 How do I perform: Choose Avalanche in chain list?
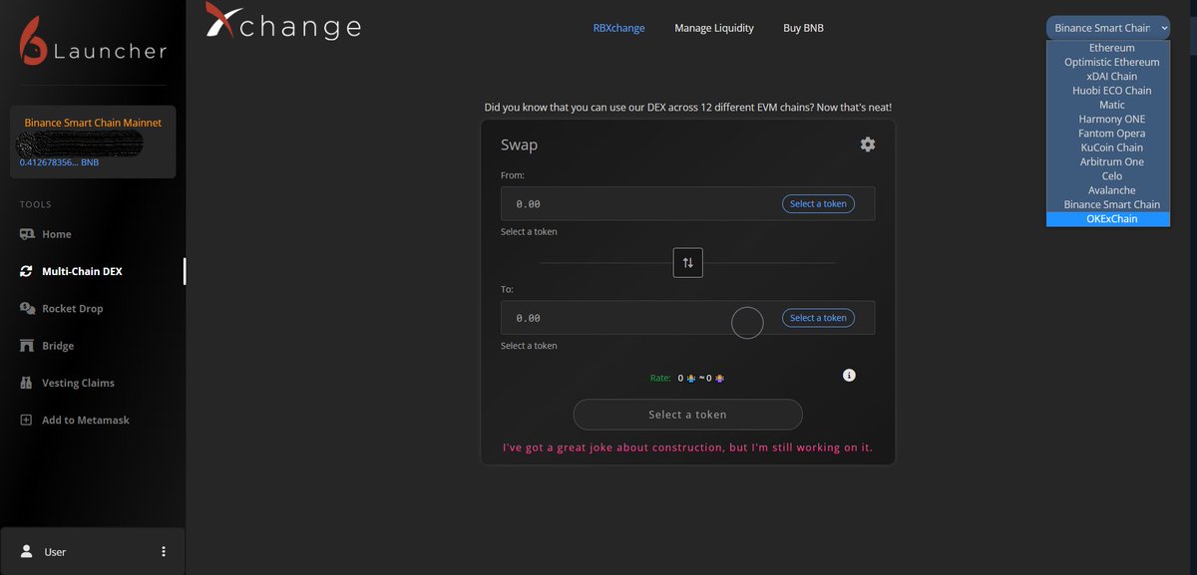(x=1108, y=190)
